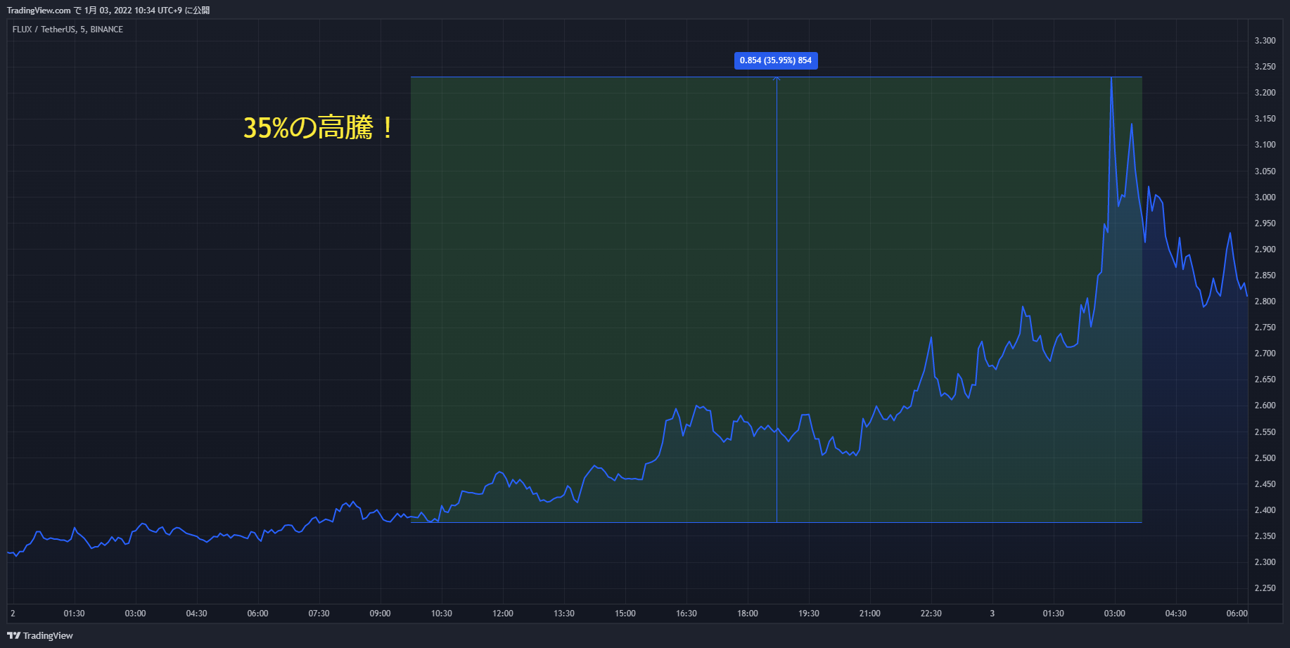Click the TradingView.com publication header text
The width and height of the screenshot is (1290, 648).
click(x=108, y=11)
